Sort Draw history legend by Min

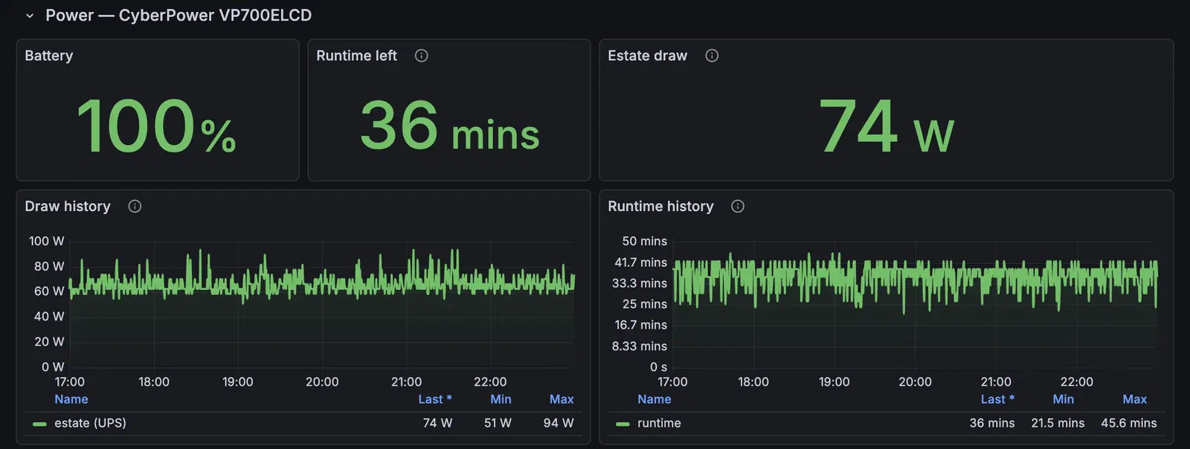click(x=501, y=399)
